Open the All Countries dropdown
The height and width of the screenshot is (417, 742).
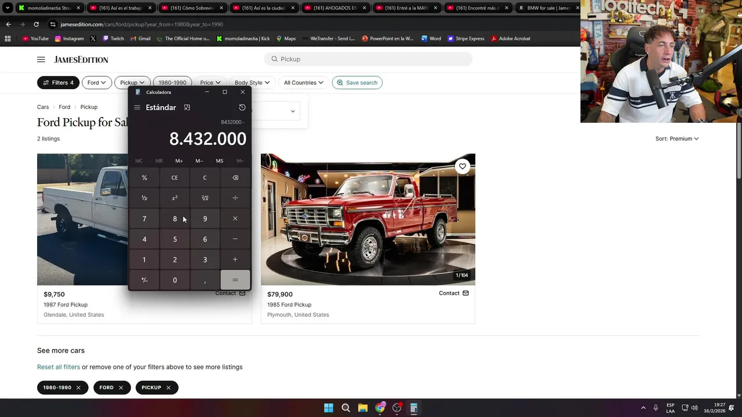304,83
